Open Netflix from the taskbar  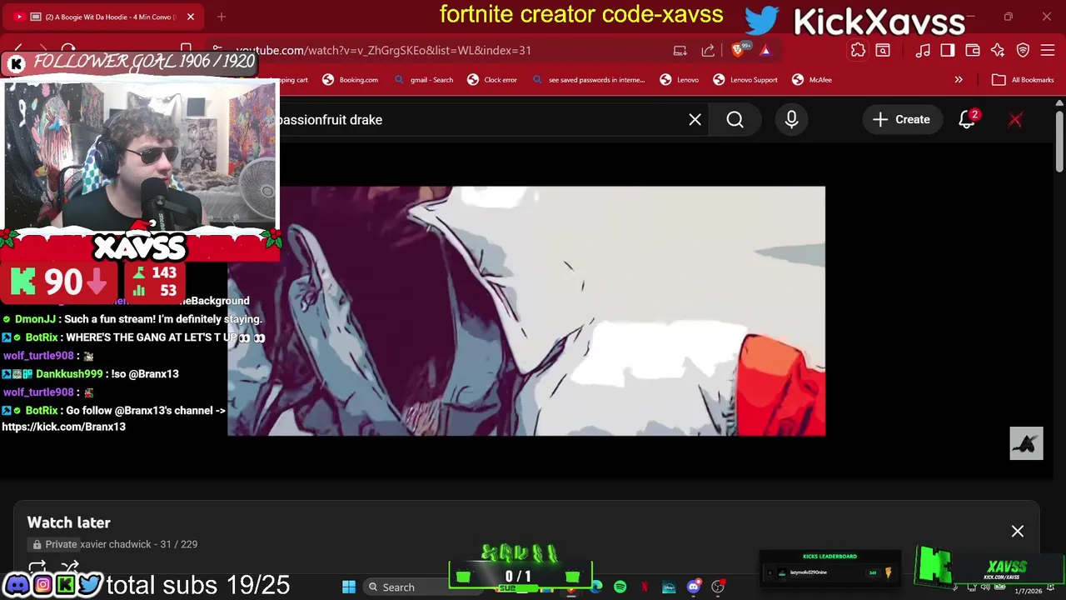(645, 587)
